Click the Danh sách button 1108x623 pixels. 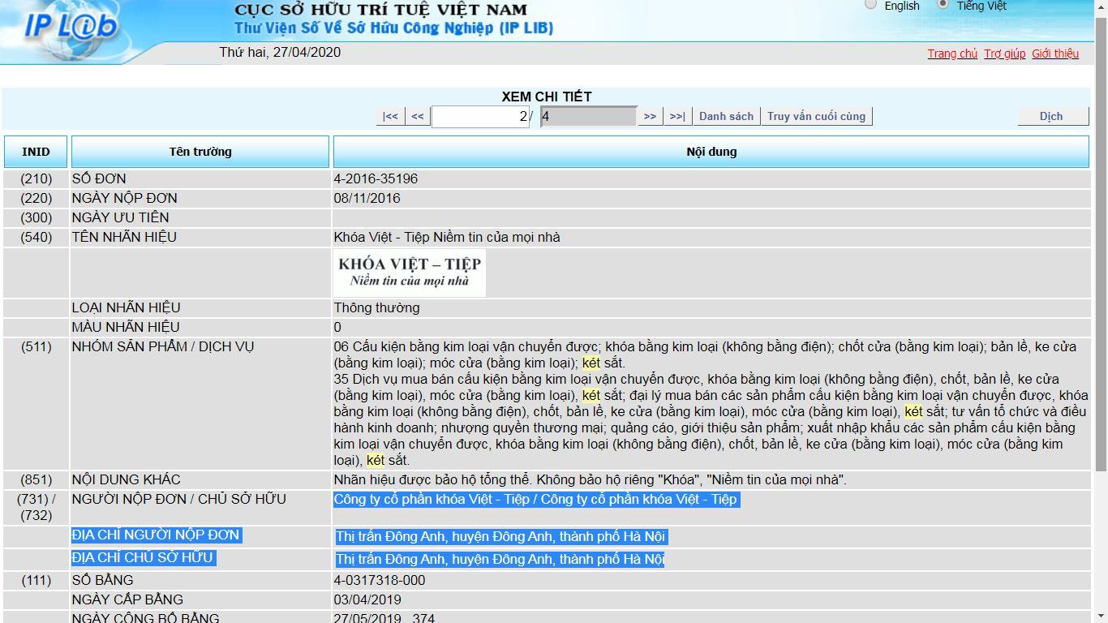726,116
